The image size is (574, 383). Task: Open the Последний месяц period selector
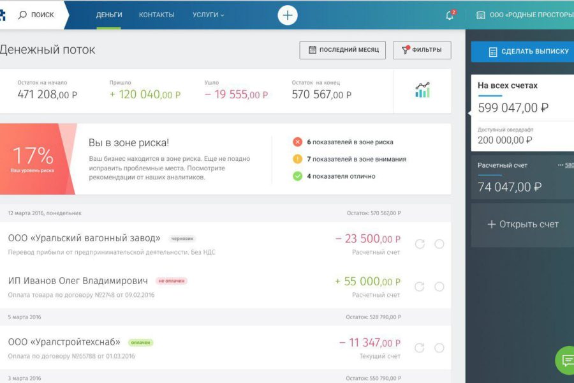[x=342, y=50]
